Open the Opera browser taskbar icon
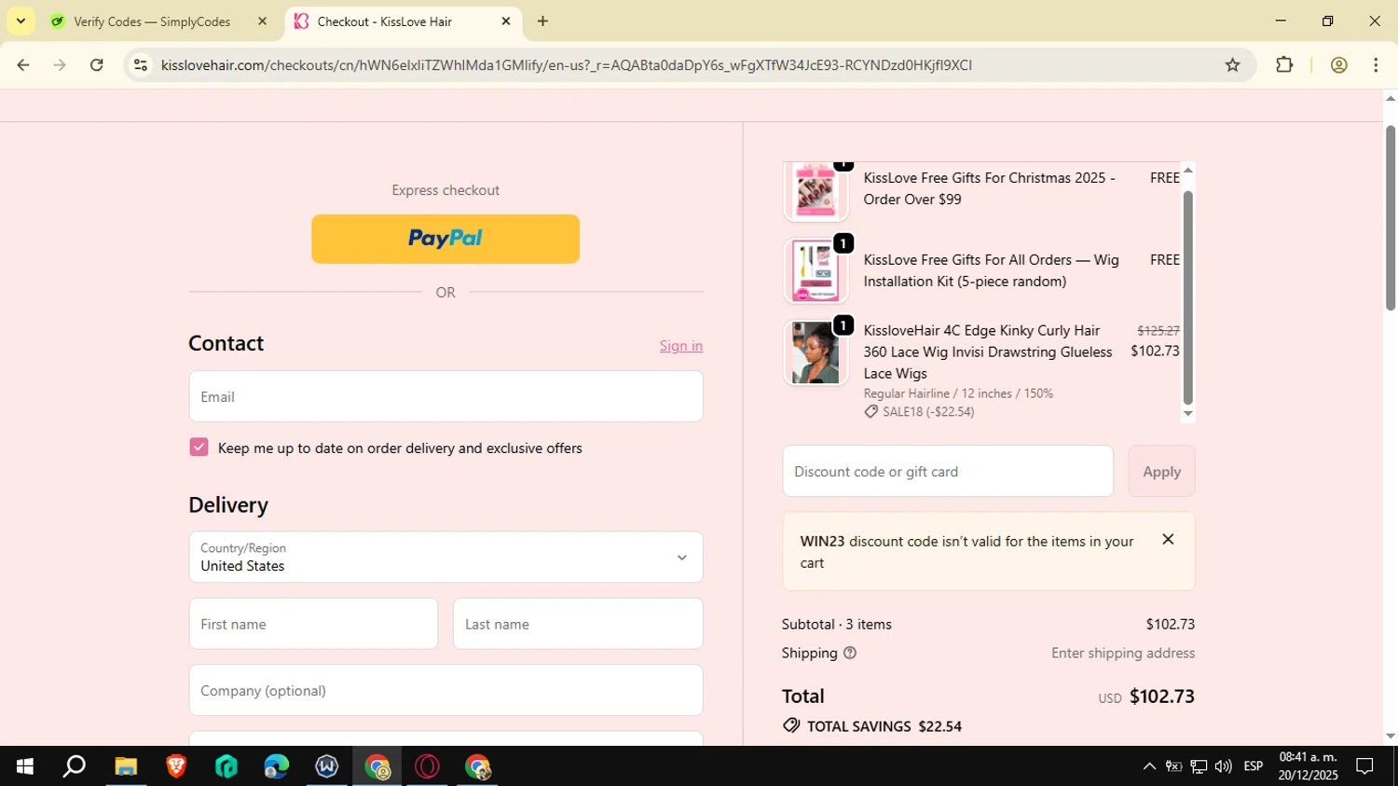The image size is (1398, 786). [428, 766]
